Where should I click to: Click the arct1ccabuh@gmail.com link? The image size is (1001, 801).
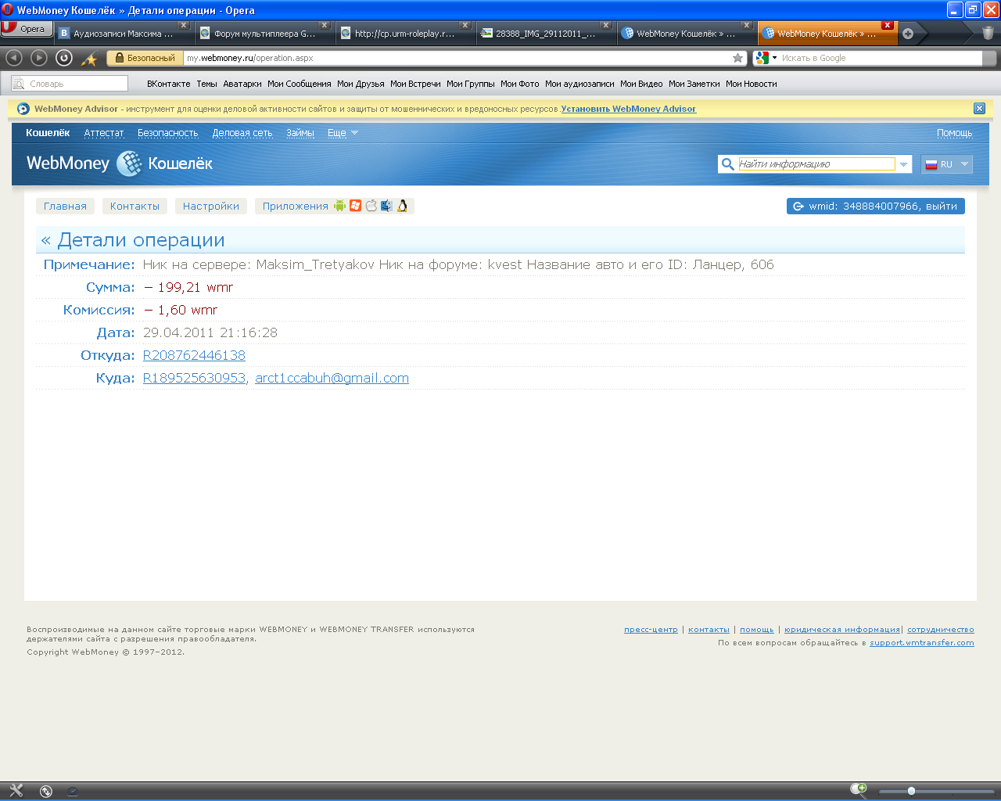pos(332,378)
